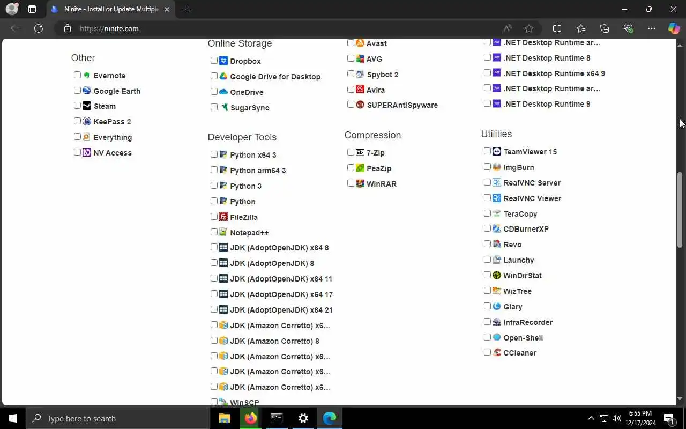The width and height of the screenshot is (686, 429).
Task: Click the NV Access icon
Action: 87,153
